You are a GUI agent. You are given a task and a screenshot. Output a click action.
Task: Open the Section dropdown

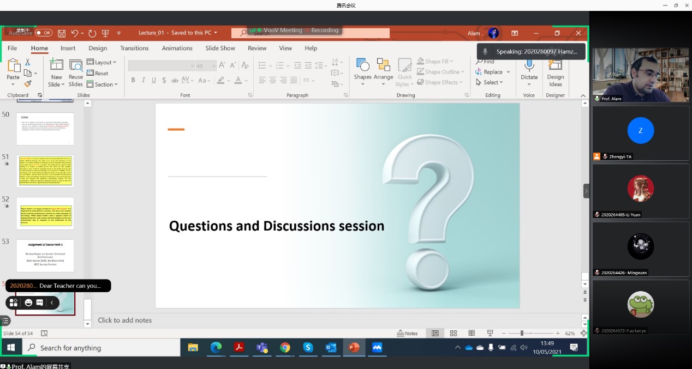point(103,84)
